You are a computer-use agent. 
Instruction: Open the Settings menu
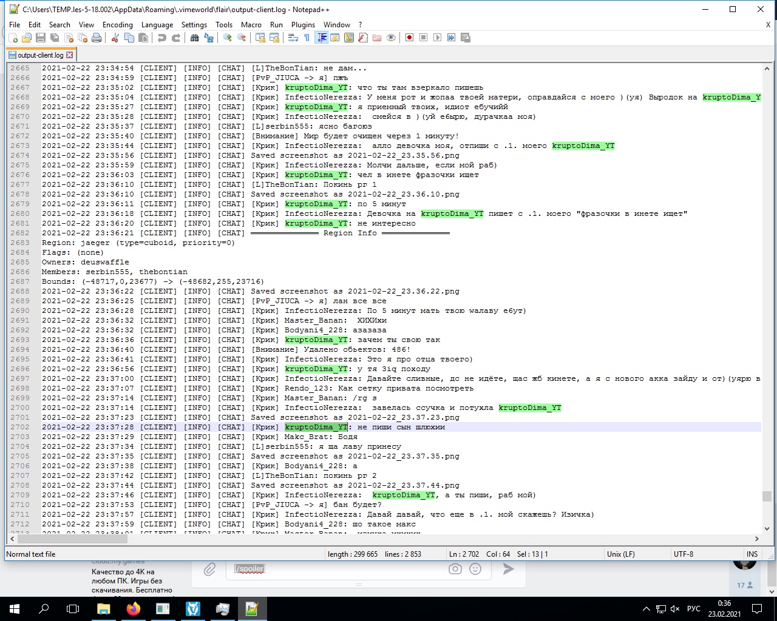[x=194, y=25]
